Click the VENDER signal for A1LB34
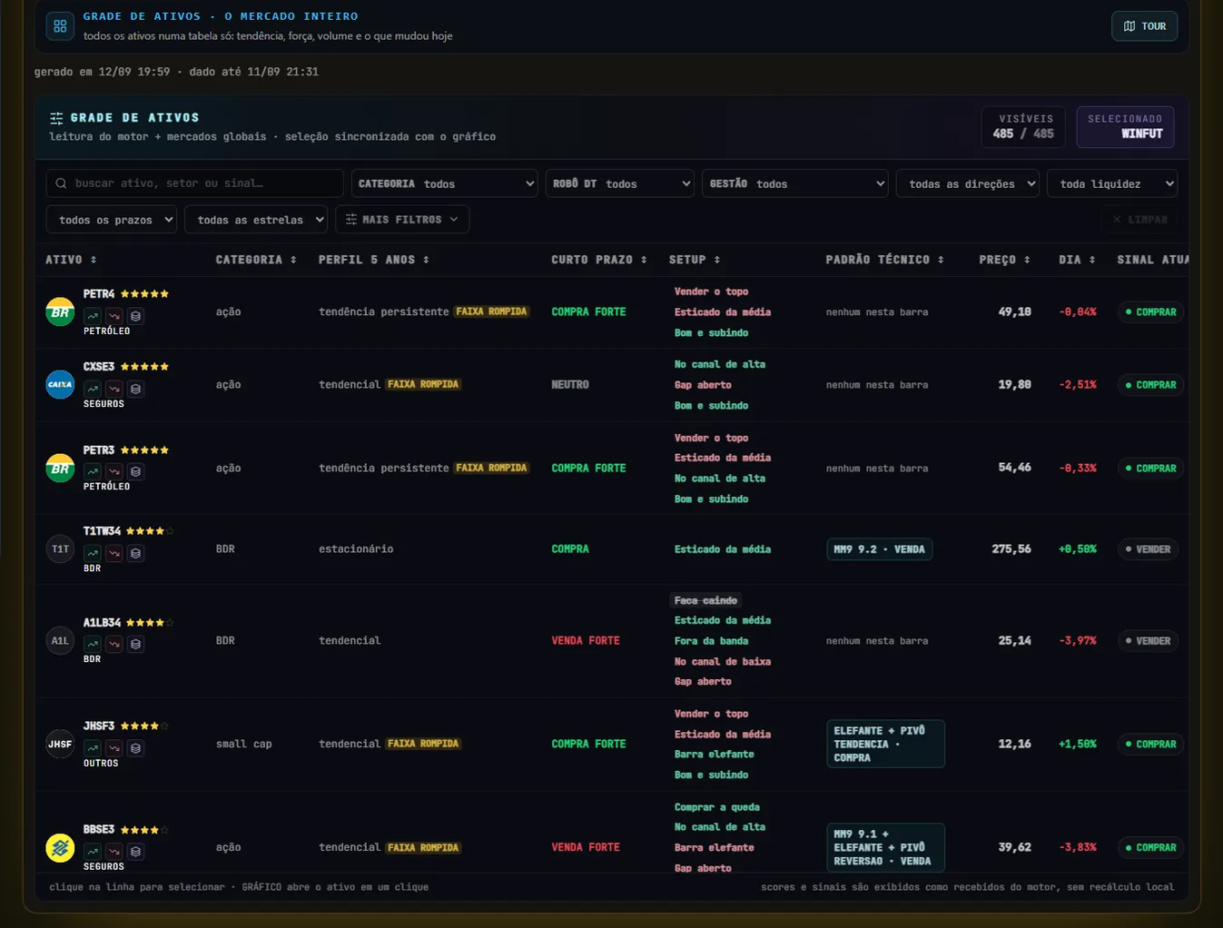This screenshot has width=1223, height=928. tap(1148, 641)
